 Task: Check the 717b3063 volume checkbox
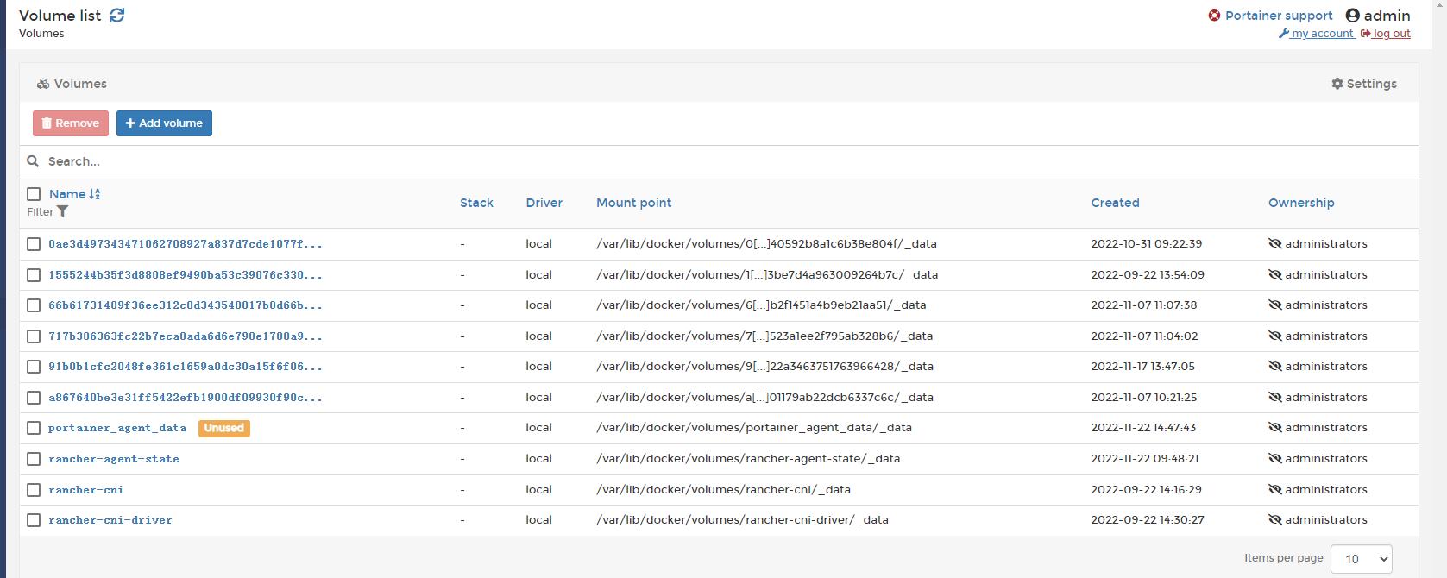click(x=34, y=336)
